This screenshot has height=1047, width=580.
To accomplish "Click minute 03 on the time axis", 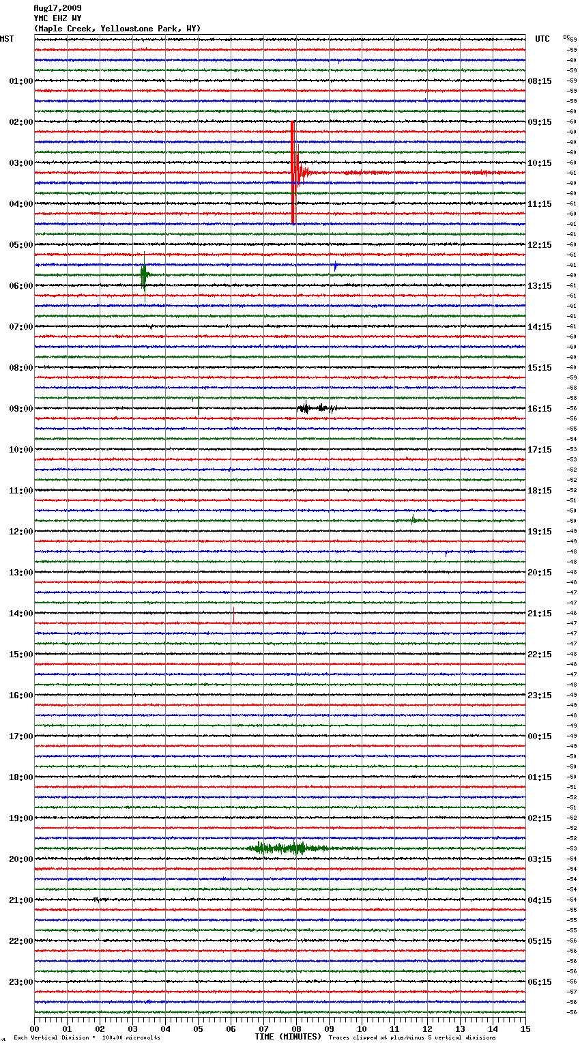I will (133, 1029).
